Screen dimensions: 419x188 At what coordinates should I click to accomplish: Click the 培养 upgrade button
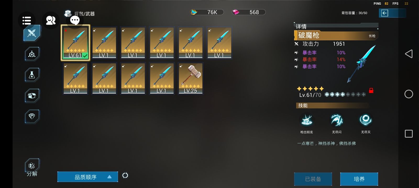tap(359, 179)
